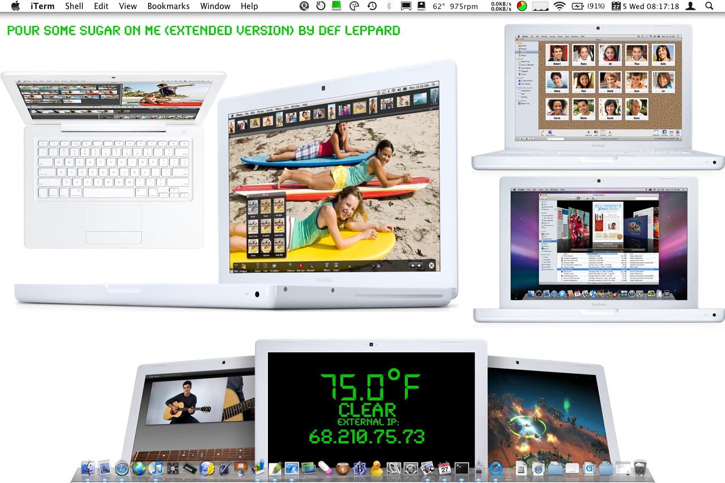Open Safari compass icon in the Dock
Screen dimensions: 725x483
coord(122,468)
